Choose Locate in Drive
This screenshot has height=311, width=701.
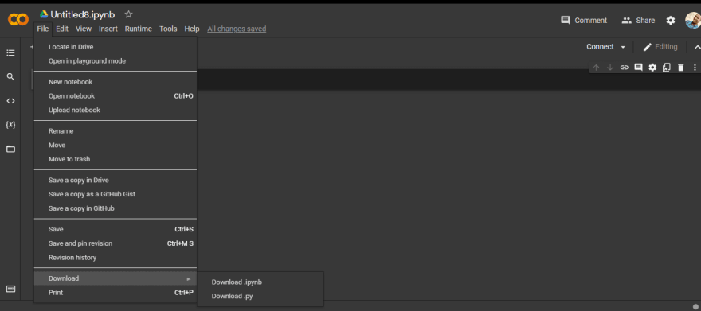click(116, 47)
